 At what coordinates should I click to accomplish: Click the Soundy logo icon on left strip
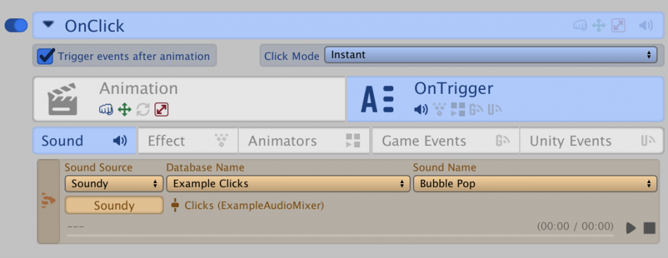pyautogui.click(x=48, y=201)
